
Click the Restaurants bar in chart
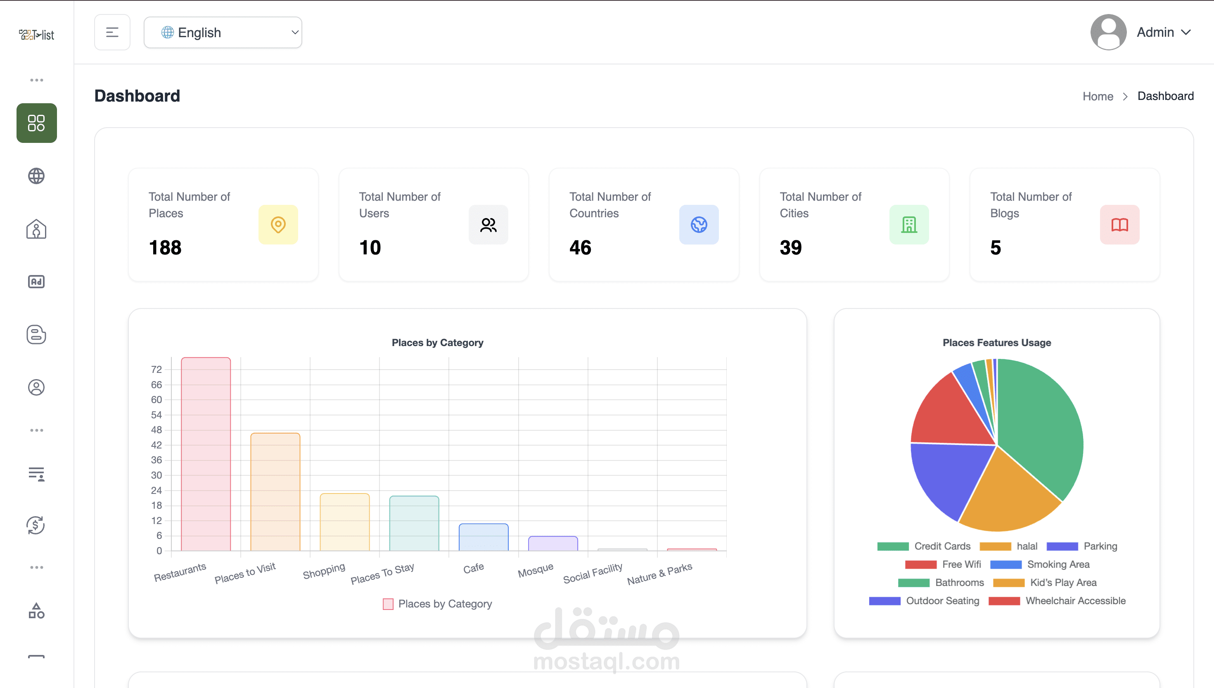tap(206, 453)
